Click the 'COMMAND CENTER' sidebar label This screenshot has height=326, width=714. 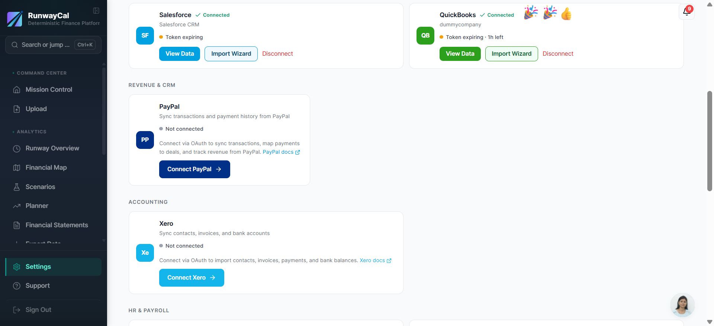point(42,73)
